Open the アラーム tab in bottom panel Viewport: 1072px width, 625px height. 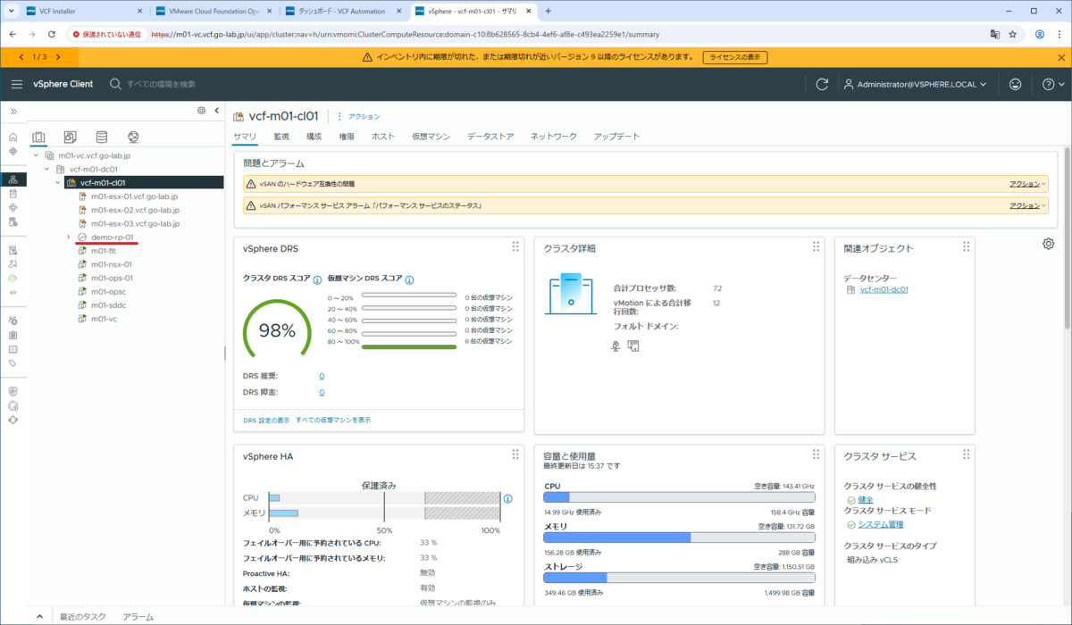pos(138,617)
